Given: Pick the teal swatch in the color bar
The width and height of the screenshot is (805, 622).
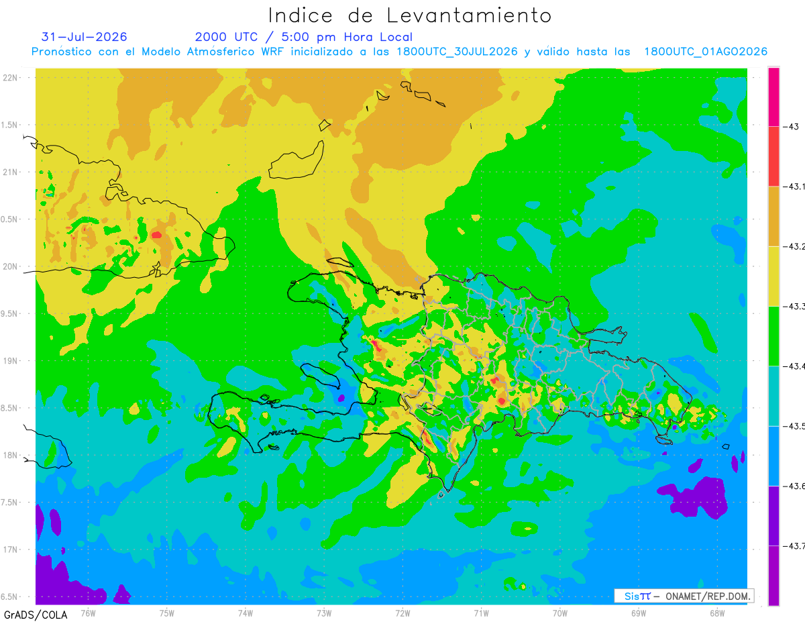Looking at the screenshot, I should point(773,396).
